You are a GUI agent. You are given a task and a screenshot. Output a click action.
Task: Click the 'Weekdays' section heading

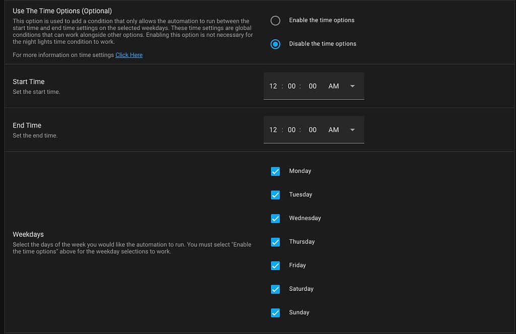pyautogui.click(x=28, y=234)
